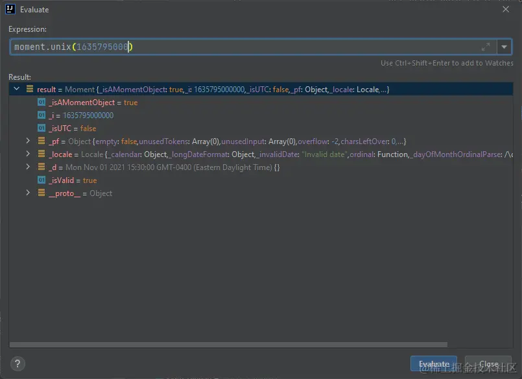
Task: Open the expression history dropdown arrow
Action: pos(504,47)
